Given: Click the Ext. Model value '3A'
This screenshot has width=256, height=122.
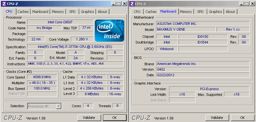Looking at the screenshot, I should point(76,58).
